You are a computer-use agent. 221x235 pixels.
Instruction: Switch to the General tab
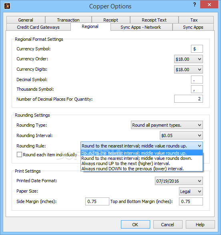point(26,20)
